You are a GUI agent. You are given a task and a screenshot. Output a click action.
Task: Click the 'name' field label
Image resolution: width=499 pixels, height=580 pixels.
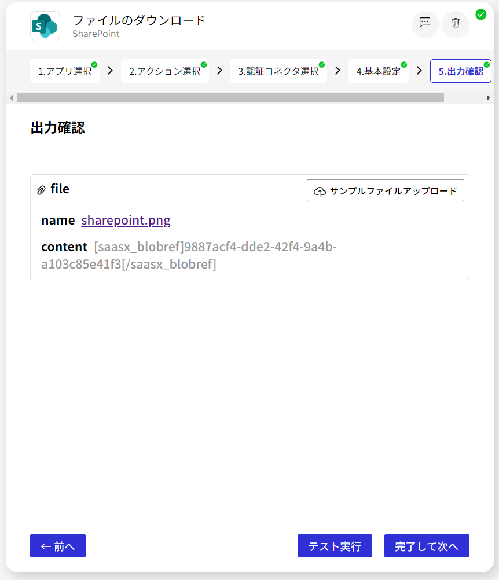tap(58, 220)
